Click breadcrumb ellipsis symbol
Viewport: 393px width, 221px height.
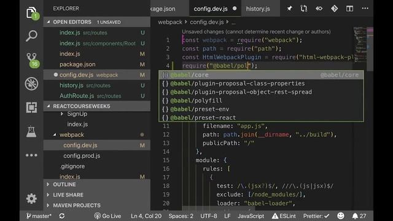(x=233, y=23)
